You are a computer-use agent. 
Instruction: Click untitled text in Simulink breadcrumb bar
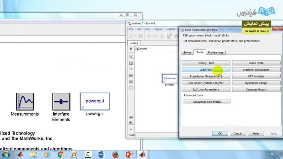(x=143, y=49)
